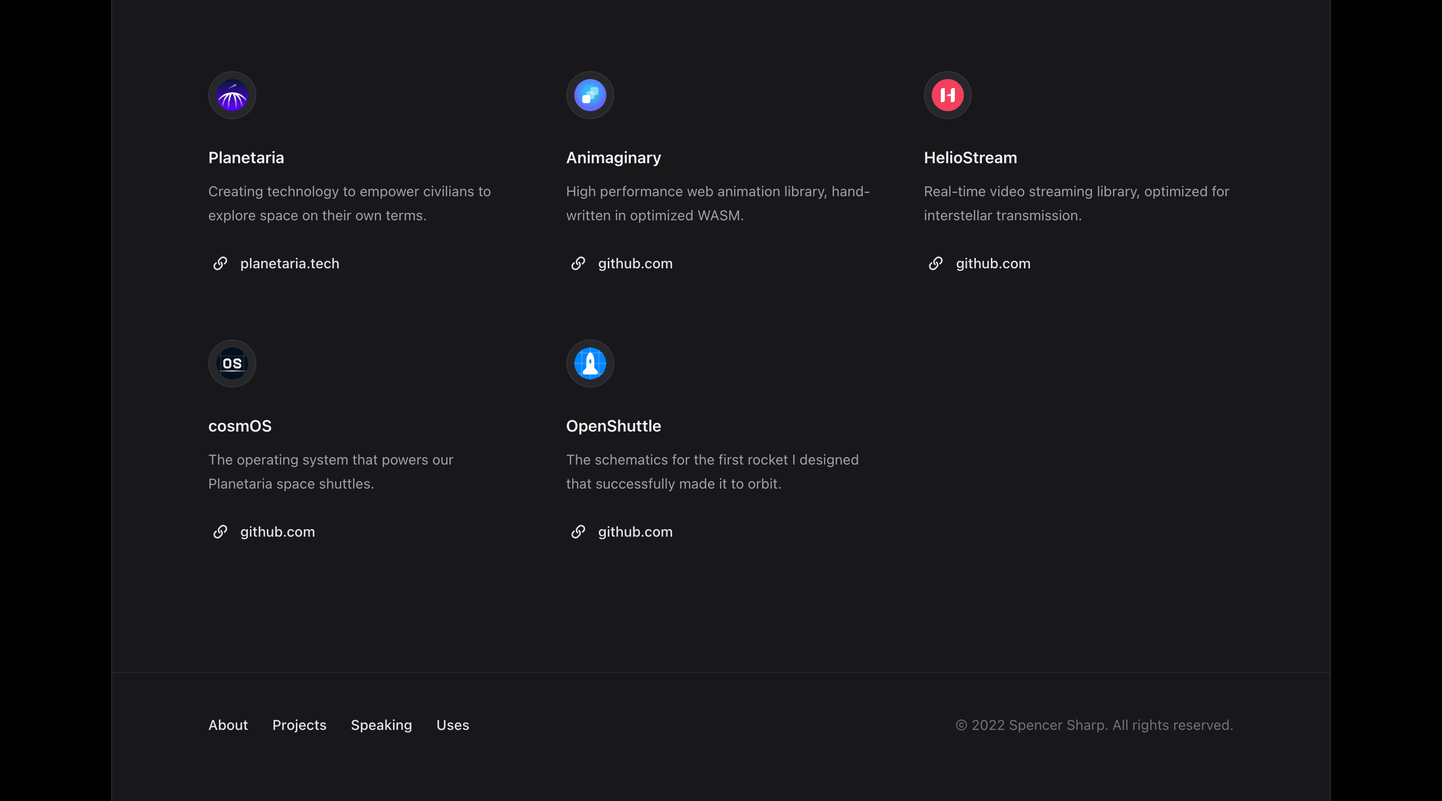Click the link icon beside planetaria.tech

[x=220, y=264]
